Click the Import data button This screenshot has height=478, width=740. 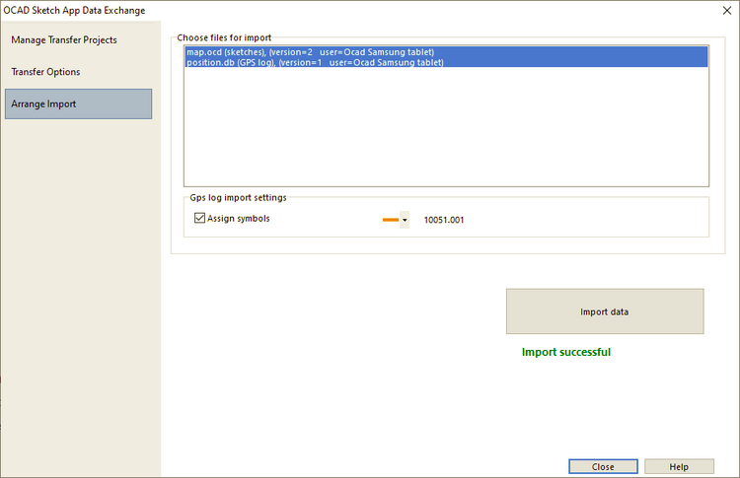point(605,311)
